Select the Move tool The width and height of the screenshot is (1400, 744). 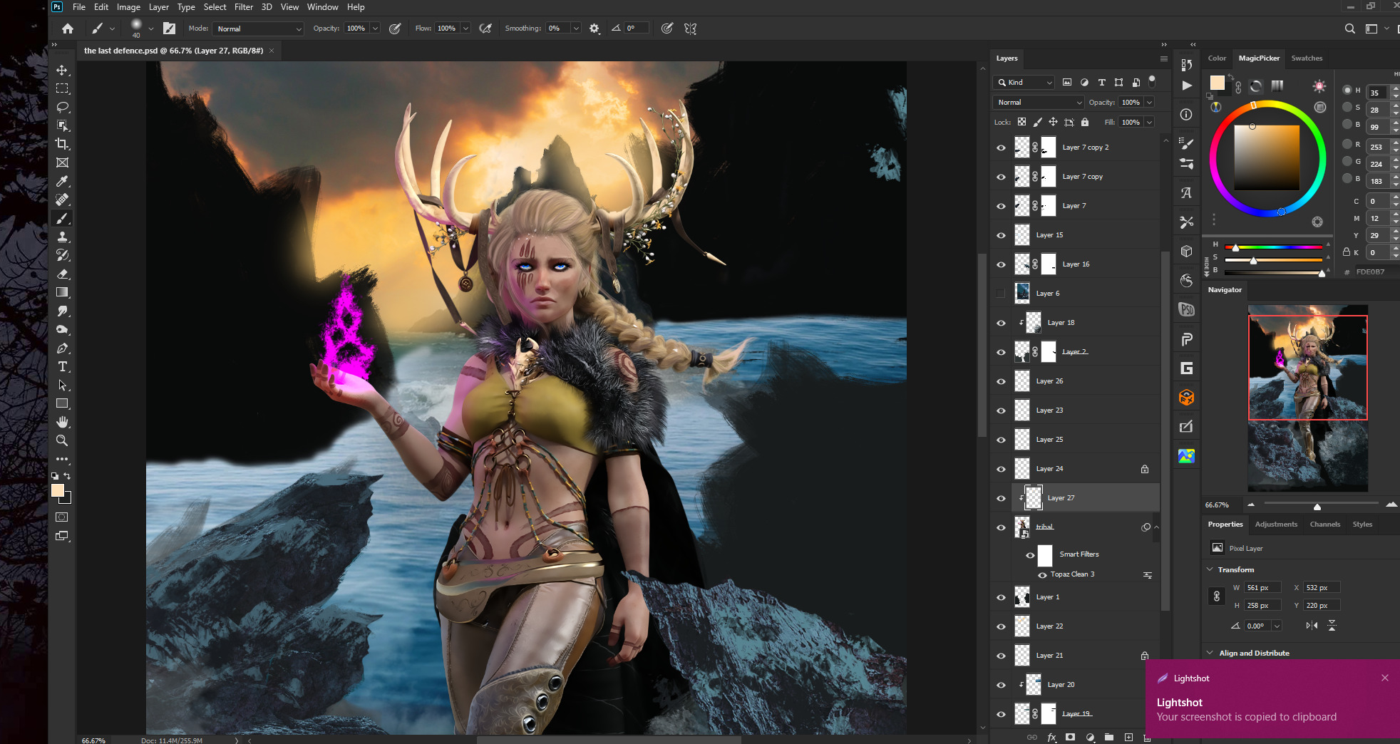click(62, 70)
